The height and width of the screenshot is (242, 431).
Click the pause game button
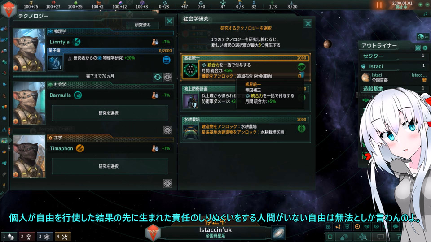pyautogui.click(x=379, y=5)
